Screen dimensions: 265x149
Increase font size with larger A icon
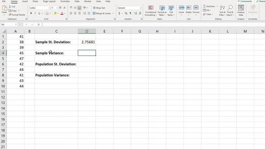[x=60, y=8]
